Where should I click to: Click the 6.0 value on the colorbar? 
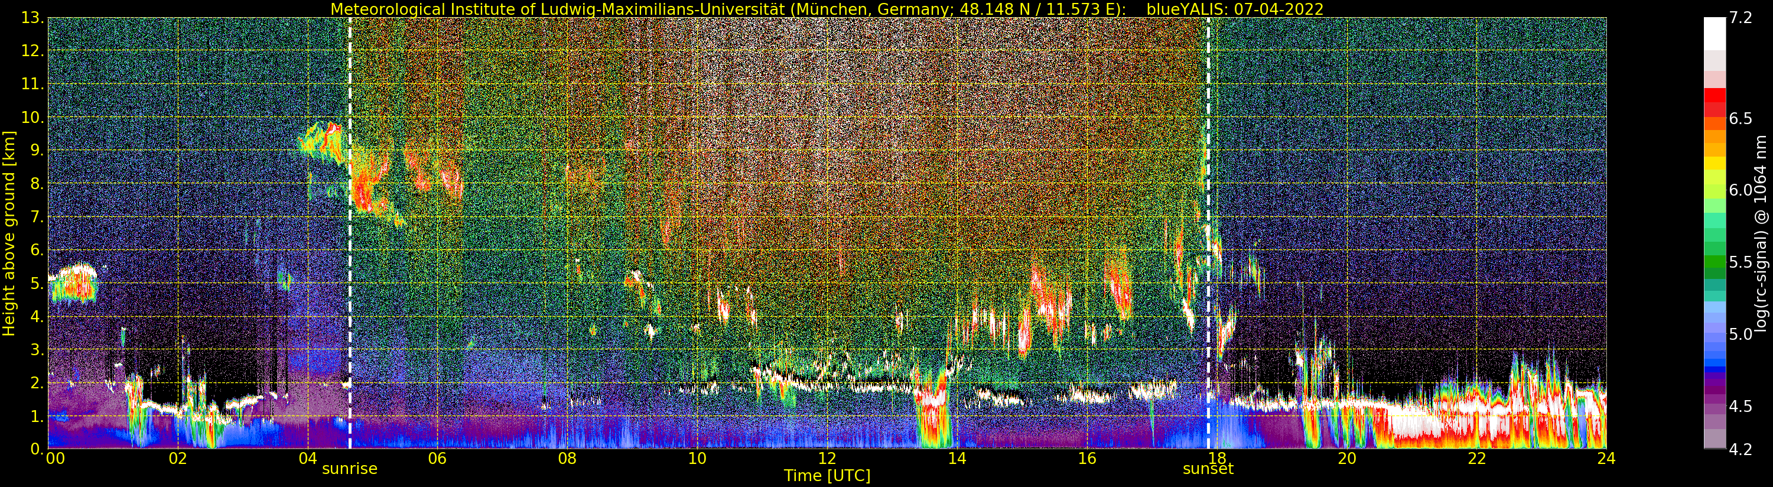[x=1741, y=190]
